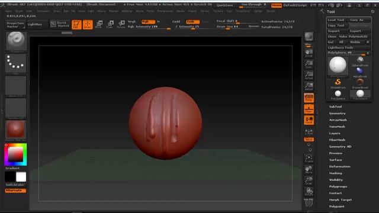Toggle Alternate color button

click(x=15, y=191)
